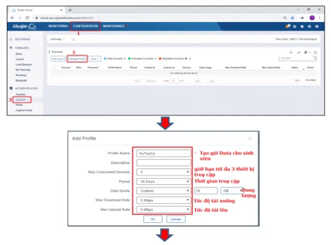Click Manage Profile button

click(x=77, y=59)
